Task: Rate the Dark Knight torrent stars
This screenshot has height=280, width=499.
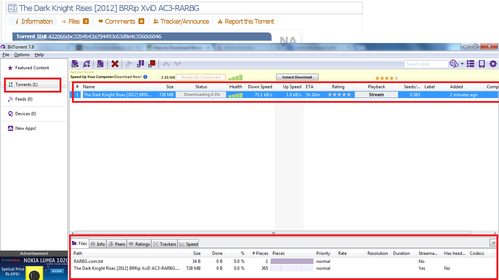Action: (339, 95)
